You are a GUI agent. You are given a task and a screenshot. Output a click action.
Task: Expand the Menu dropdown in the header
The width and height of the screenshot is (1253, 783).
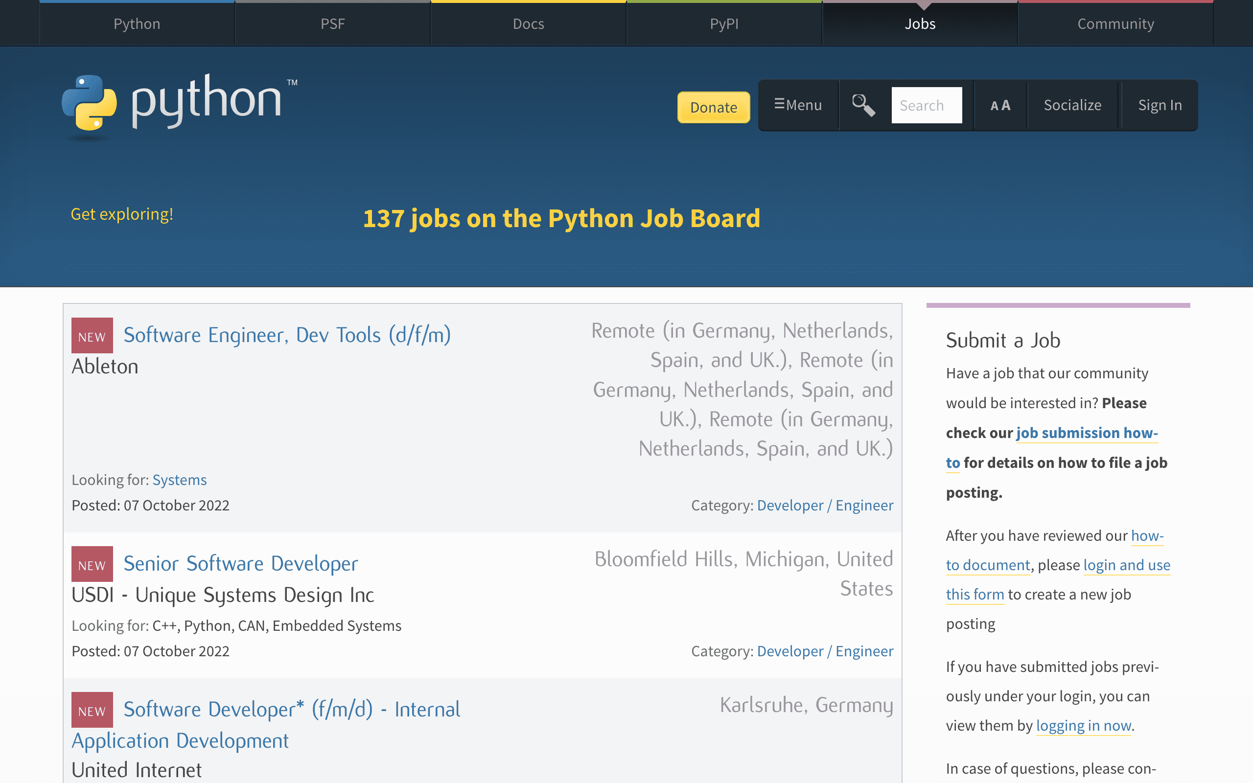click(797, 105)
